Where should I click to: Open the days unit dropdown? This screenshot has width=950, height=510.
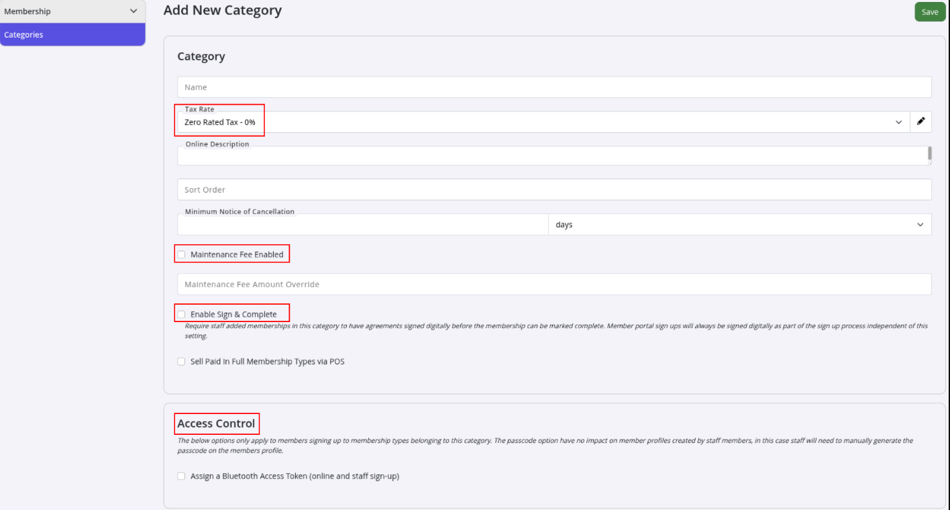(740, 224)
